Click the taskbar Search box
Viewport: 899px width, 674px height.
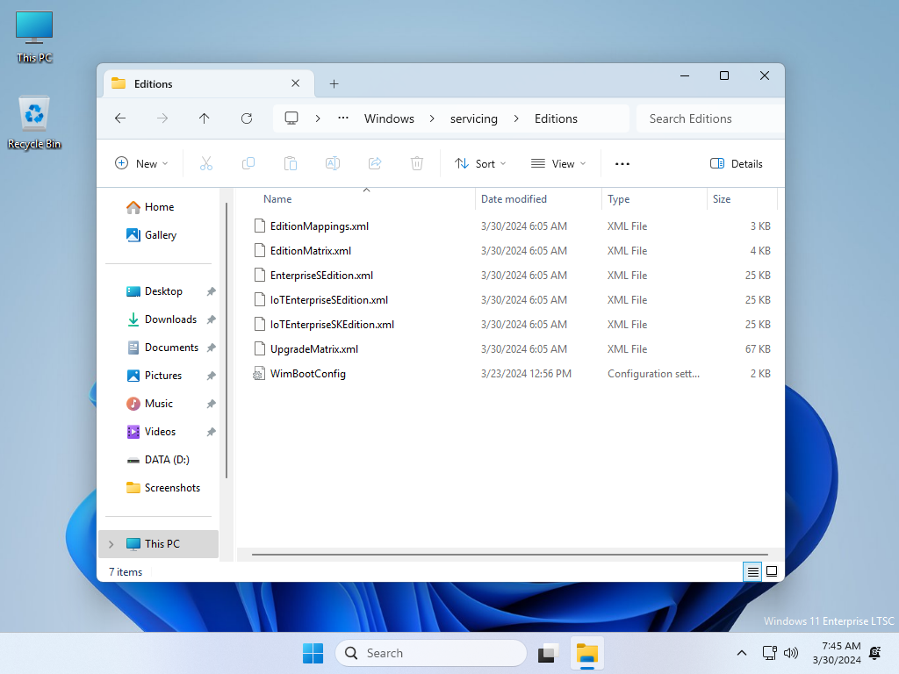(430, 653)
